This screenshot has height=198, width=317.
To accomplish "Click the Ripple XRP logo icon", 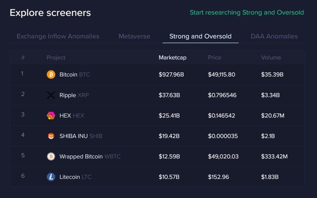I will tap(51, 95).
